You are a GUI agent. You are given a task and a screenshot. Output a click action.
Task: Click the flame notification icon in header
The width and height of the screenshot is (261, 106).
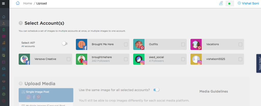pyautogui.click(x=221, y=3)
